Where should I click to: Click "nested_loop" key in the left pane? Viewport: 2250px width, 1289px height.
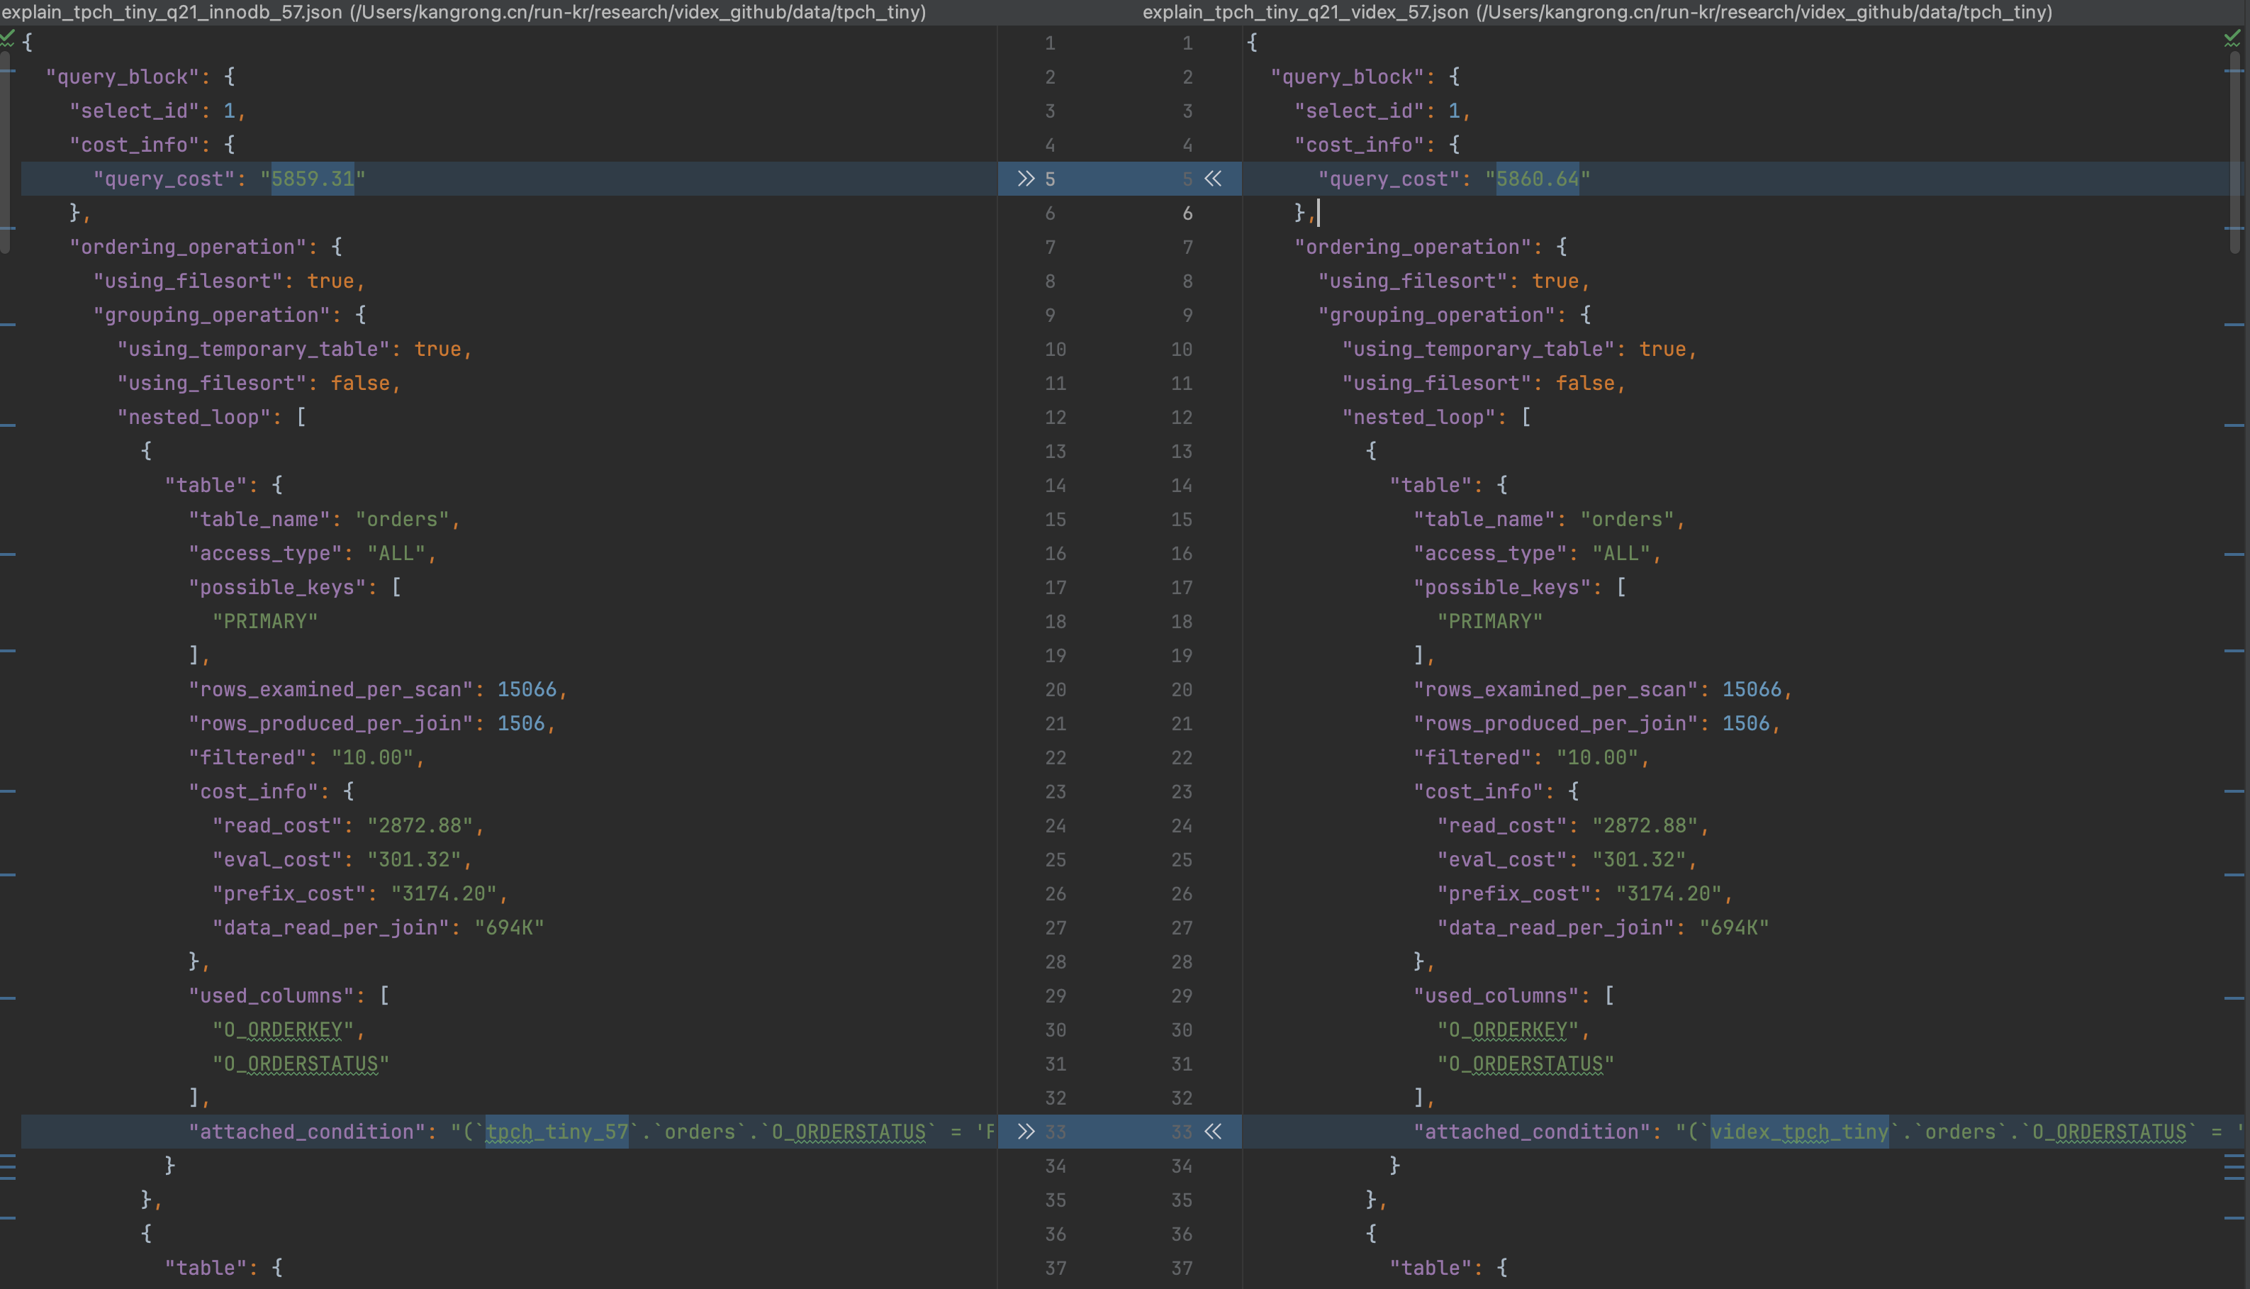click(x=194, y=417)
